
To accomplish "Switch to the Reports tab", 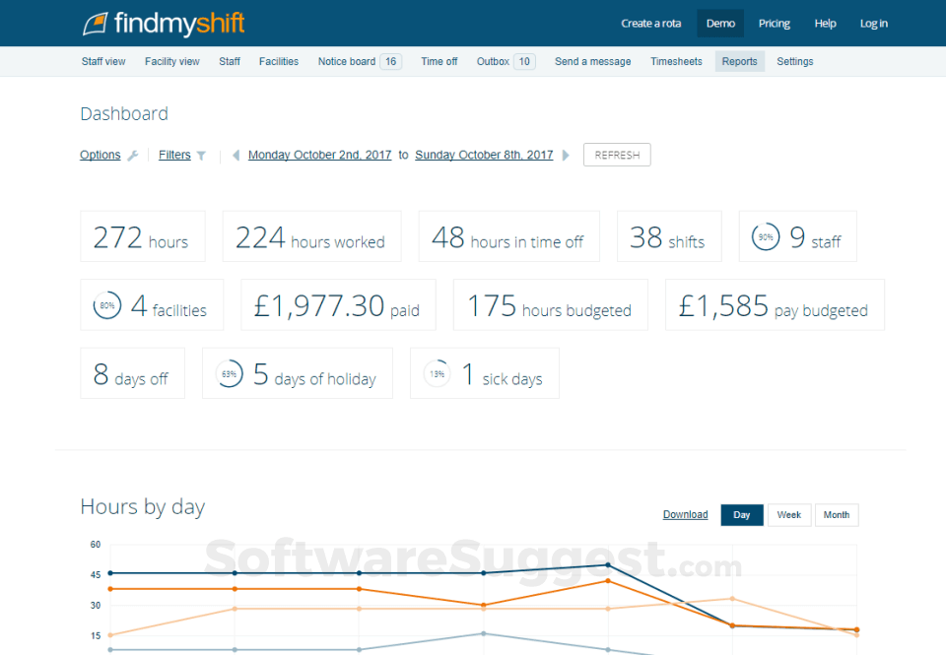I will tap(739, 61).
